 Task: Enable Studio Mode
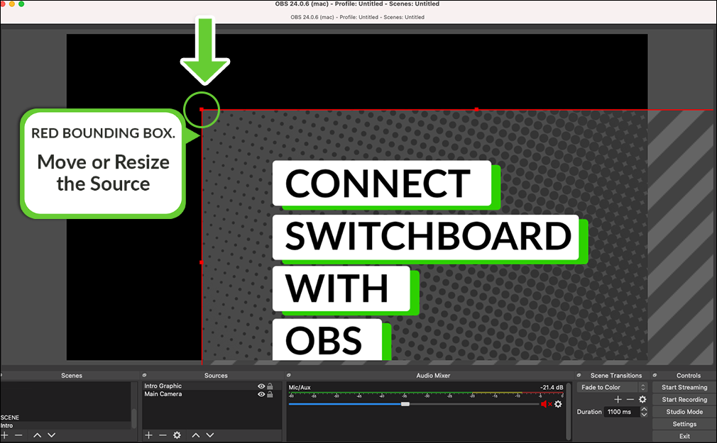click(684, 412)
